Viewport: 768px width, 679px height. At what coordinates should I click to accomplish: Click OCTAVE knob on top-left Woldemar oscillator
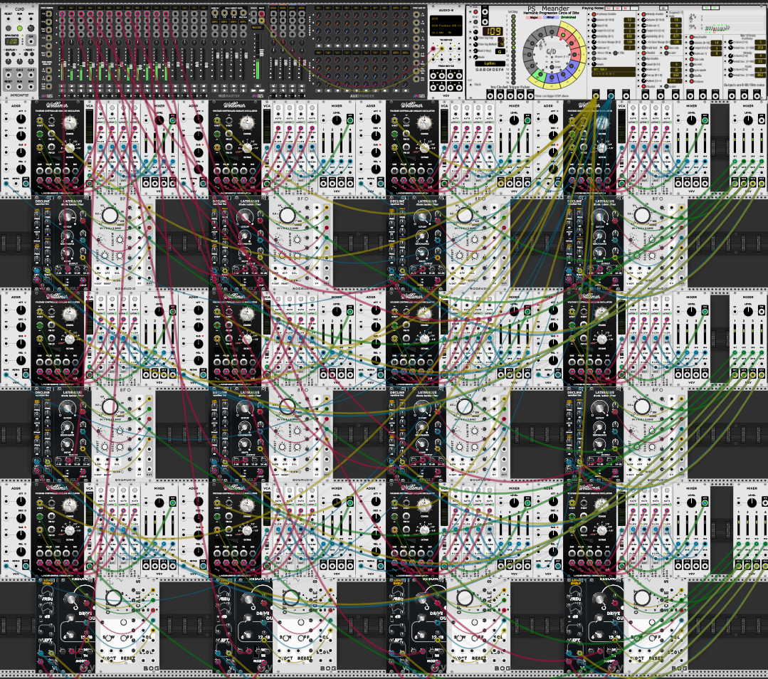point(70,148)
